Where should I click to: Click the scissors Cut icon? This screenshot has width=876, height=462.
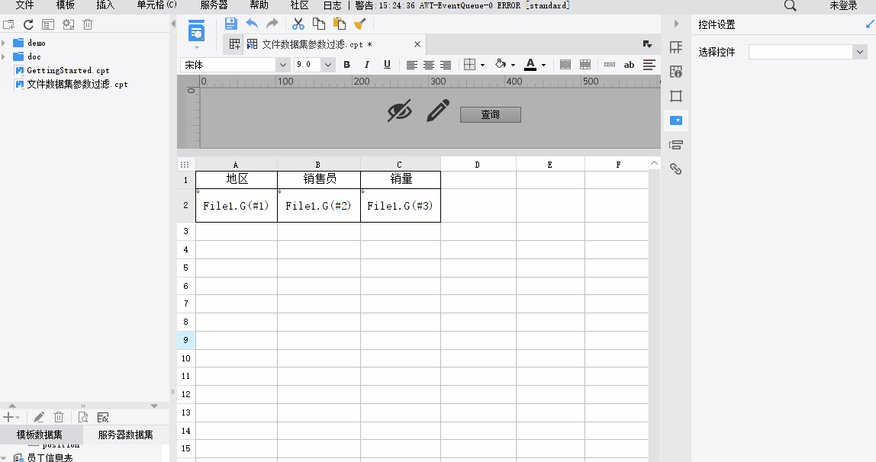[x=298, y=24]
